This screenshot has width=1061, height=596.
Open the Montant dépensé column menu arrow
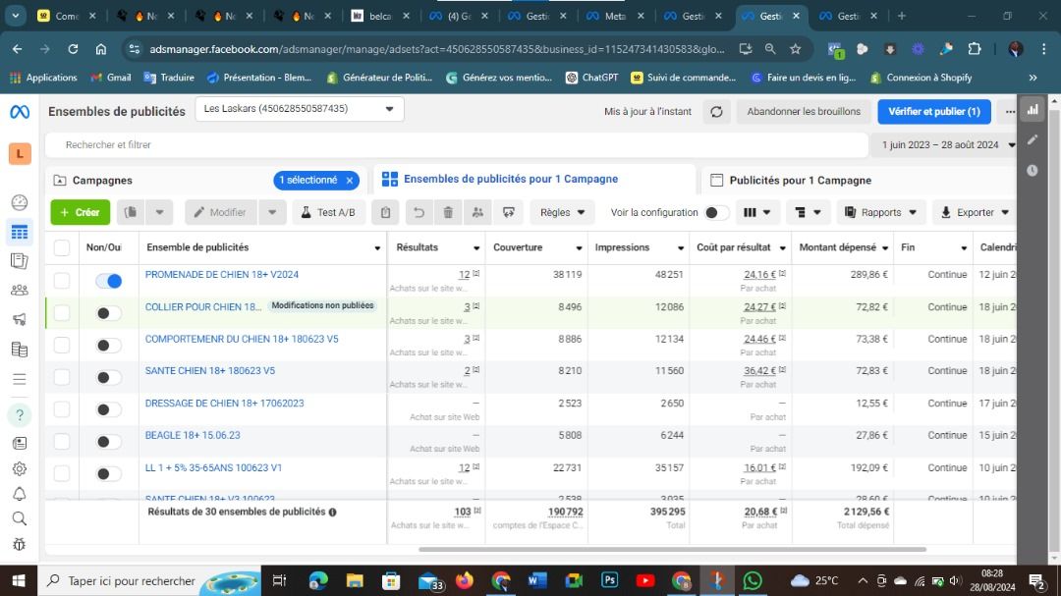click(x=885, y=248)
